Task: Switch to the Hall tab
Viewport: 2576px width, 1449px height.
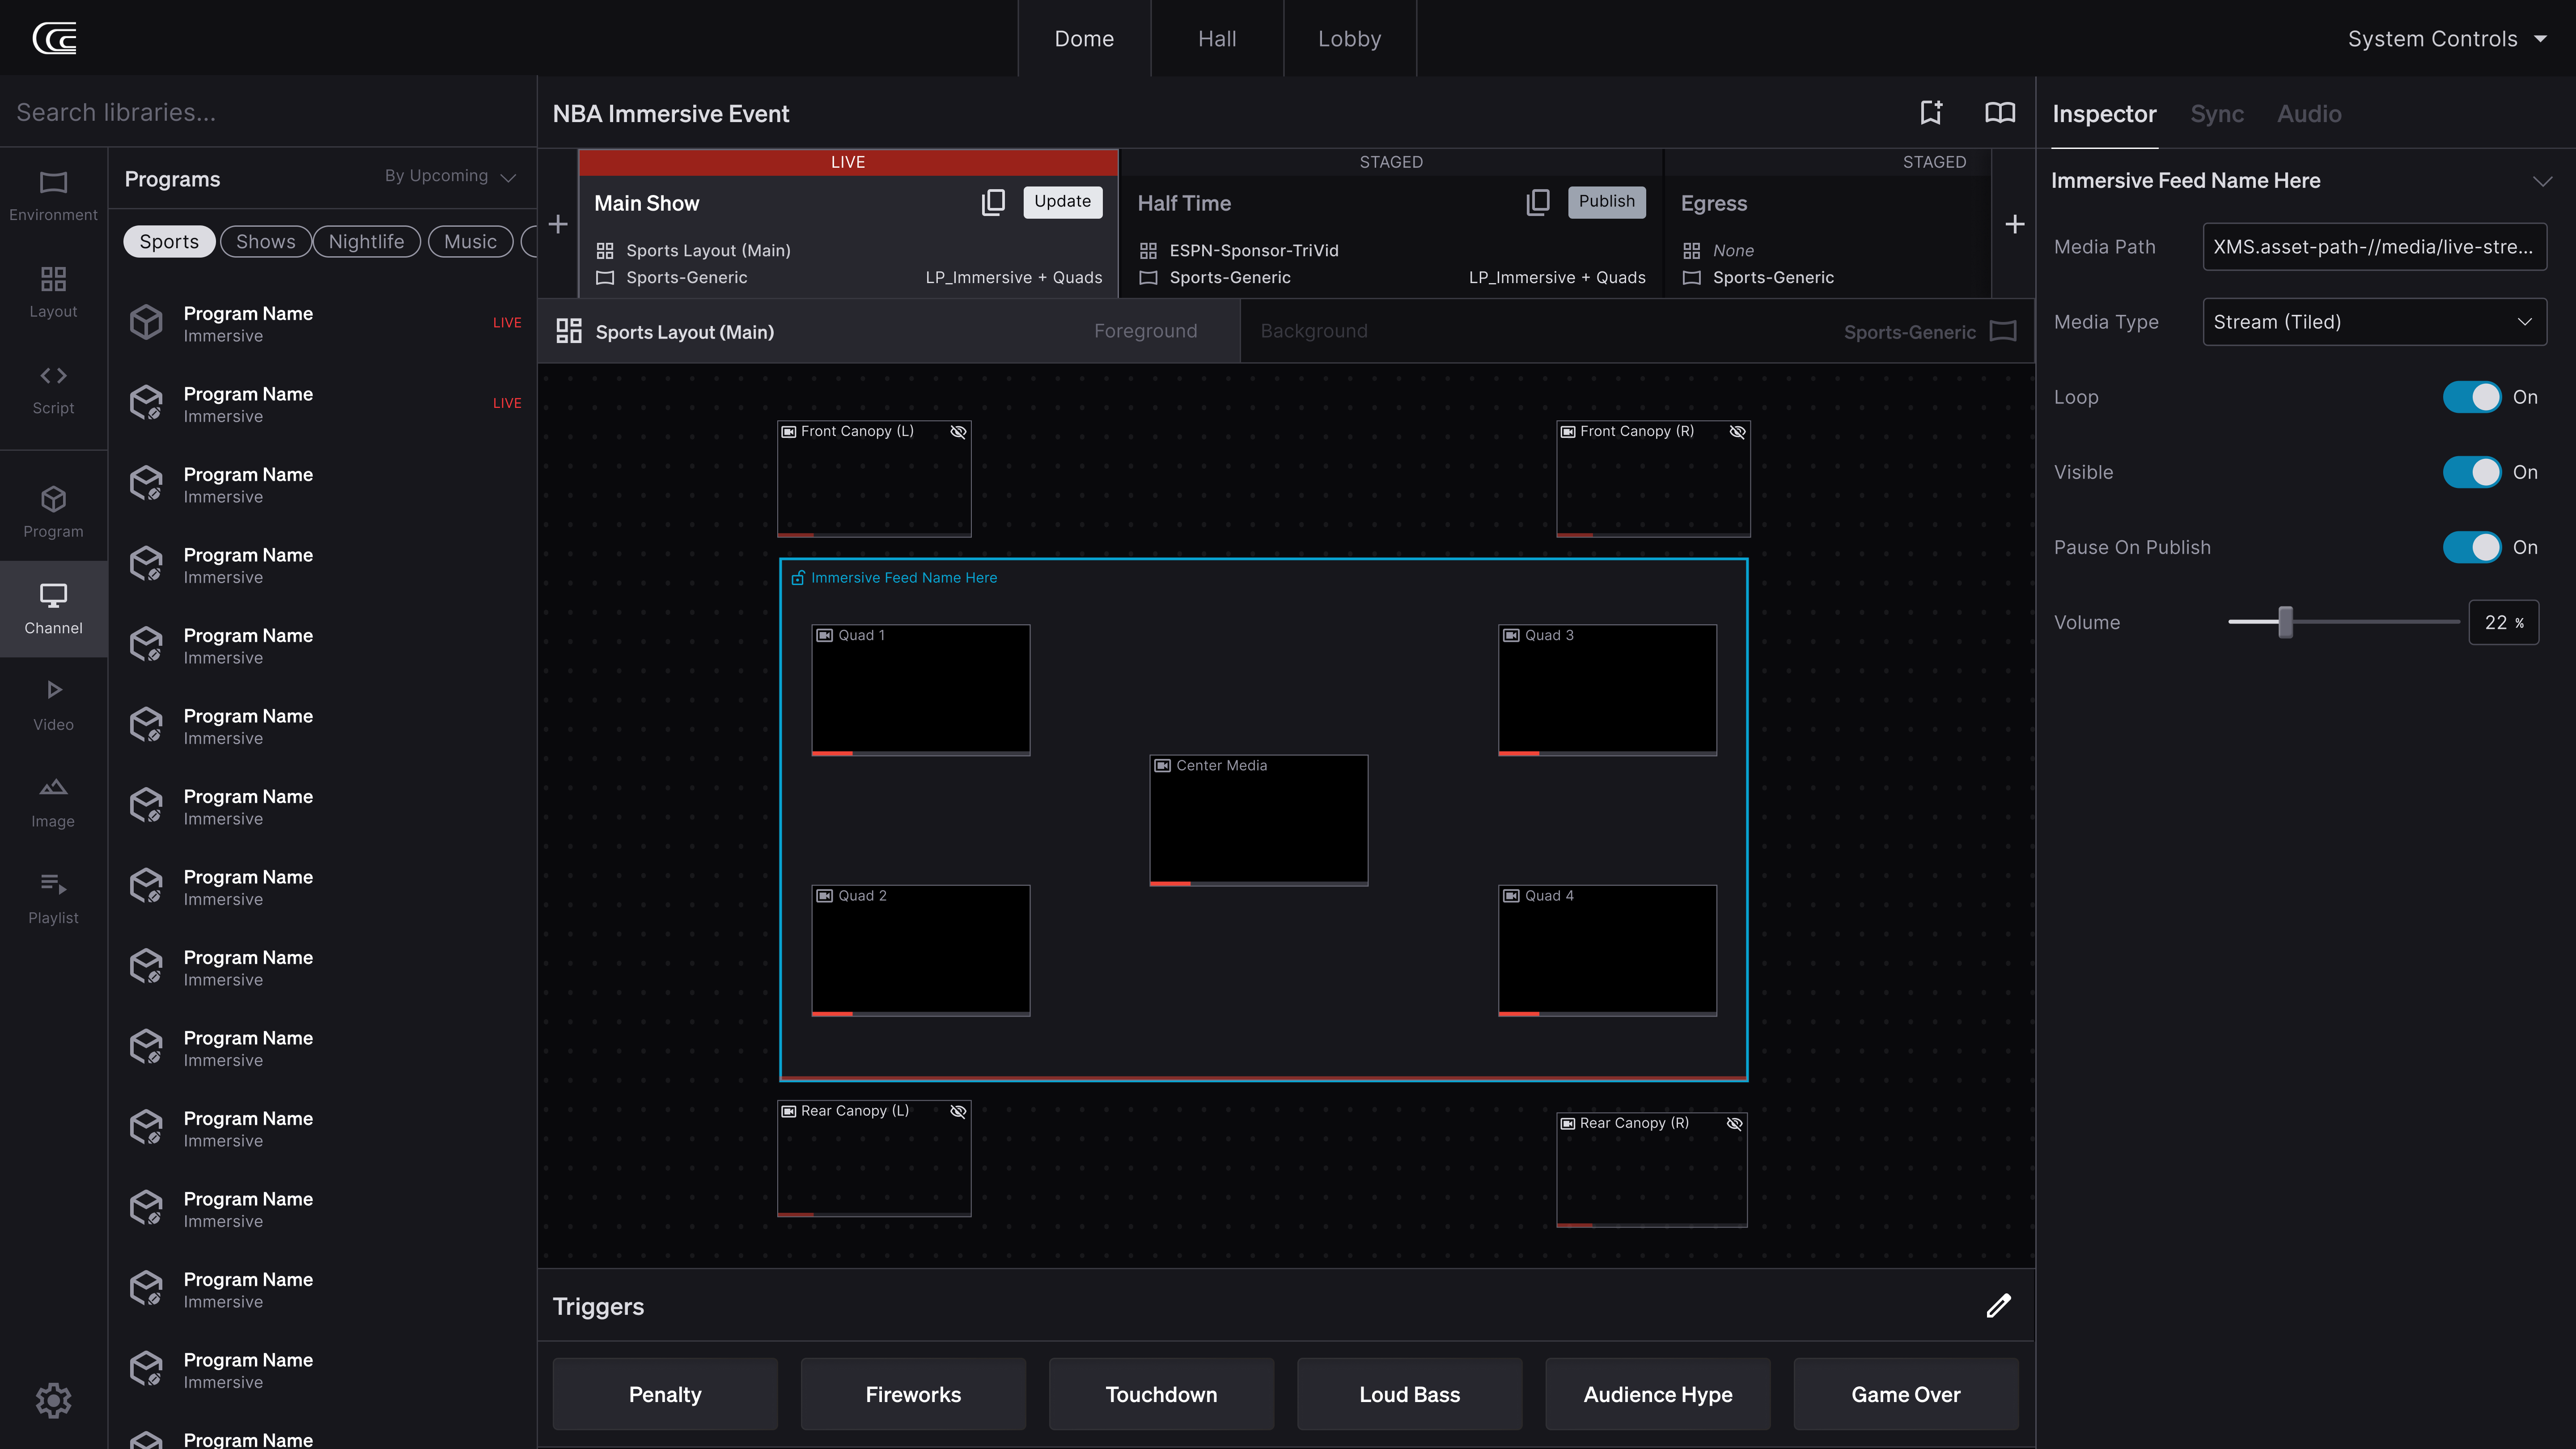Action: click(1217, 39)
